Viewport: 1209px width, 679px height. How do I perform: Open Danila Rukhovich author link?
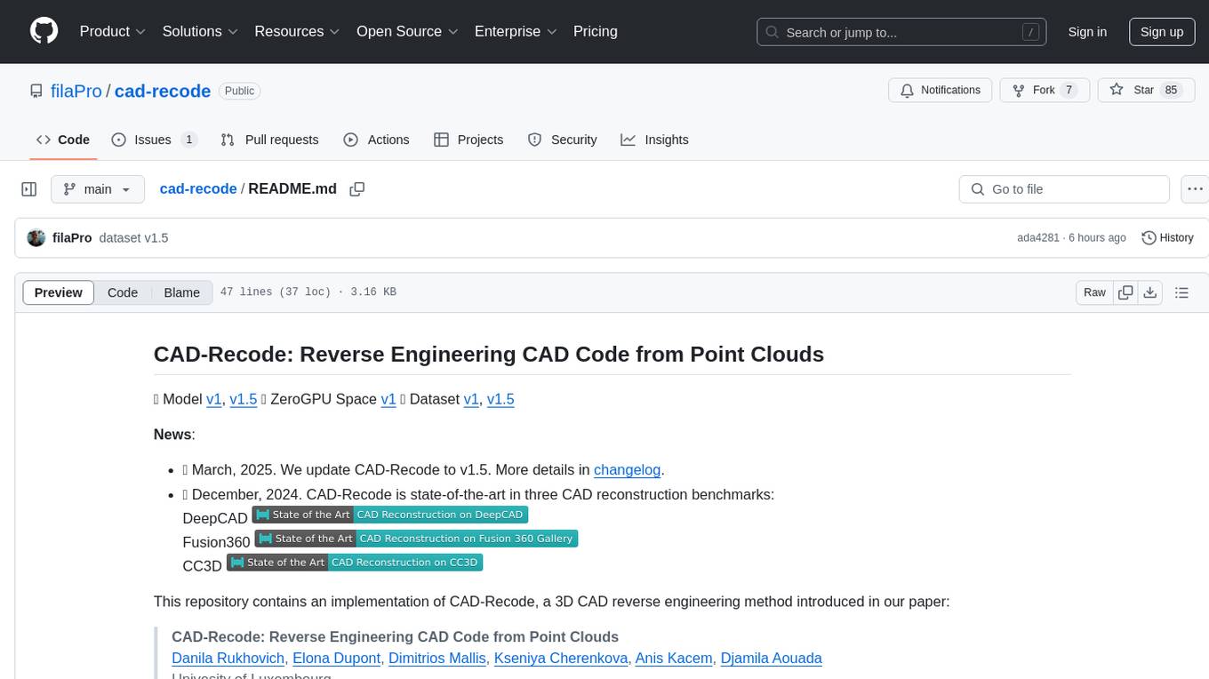pyautogui.click(x=228, y=658)
